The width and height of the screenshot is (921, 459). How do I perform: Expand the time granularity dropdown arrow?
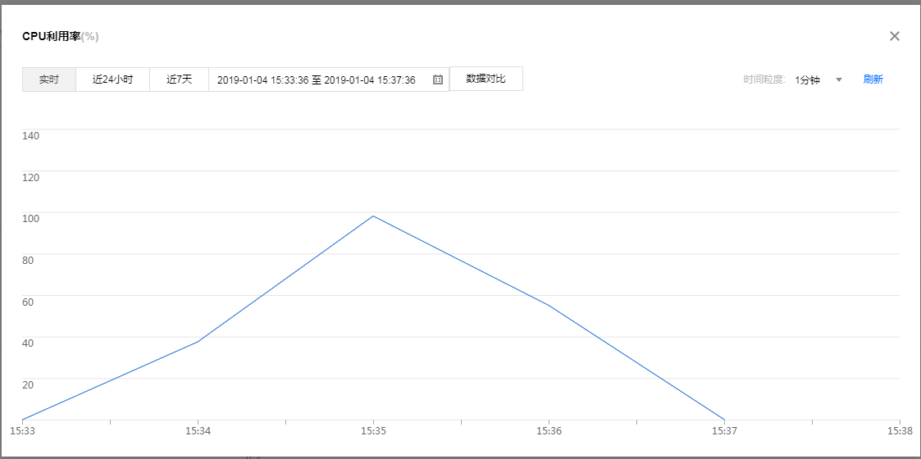[x=838, y=80]
